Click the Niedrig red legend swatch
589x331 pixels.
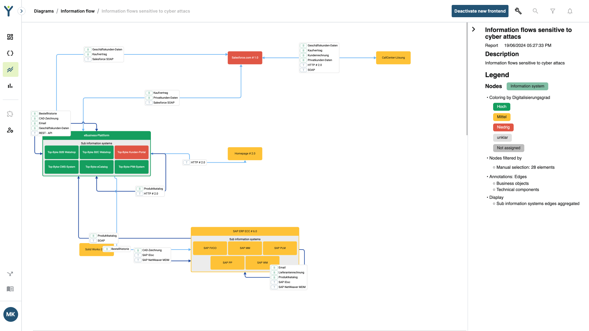[503, 127]
